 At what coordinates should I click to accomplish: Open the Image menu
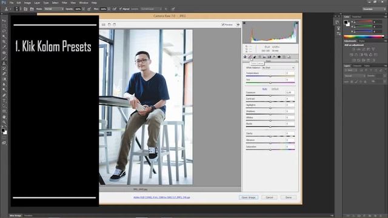27,2
